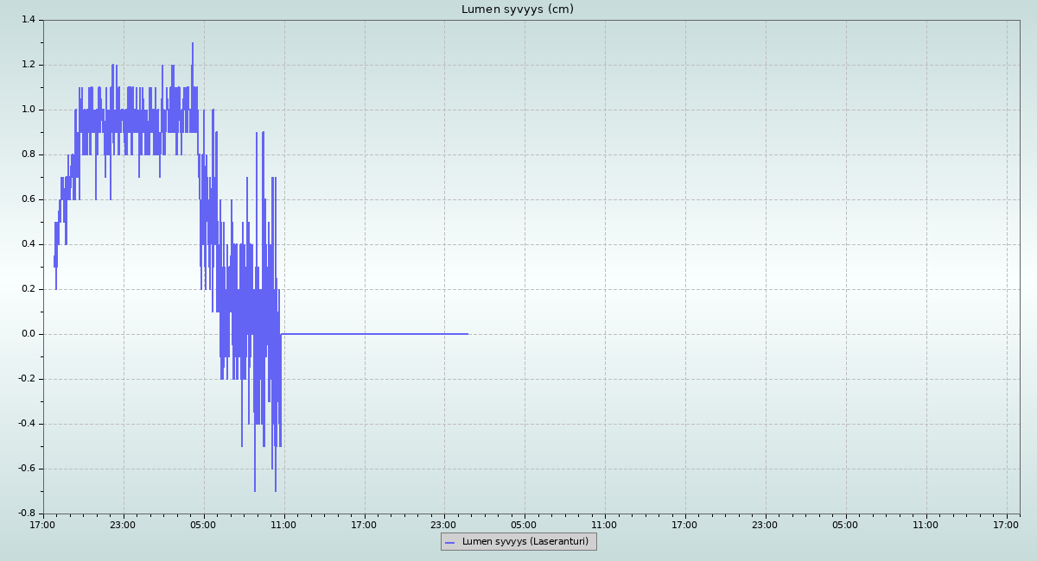Viewport: 1037px width, 561px height.
Task: Select the -0.2 y-axis tick label
Action: 26,379
